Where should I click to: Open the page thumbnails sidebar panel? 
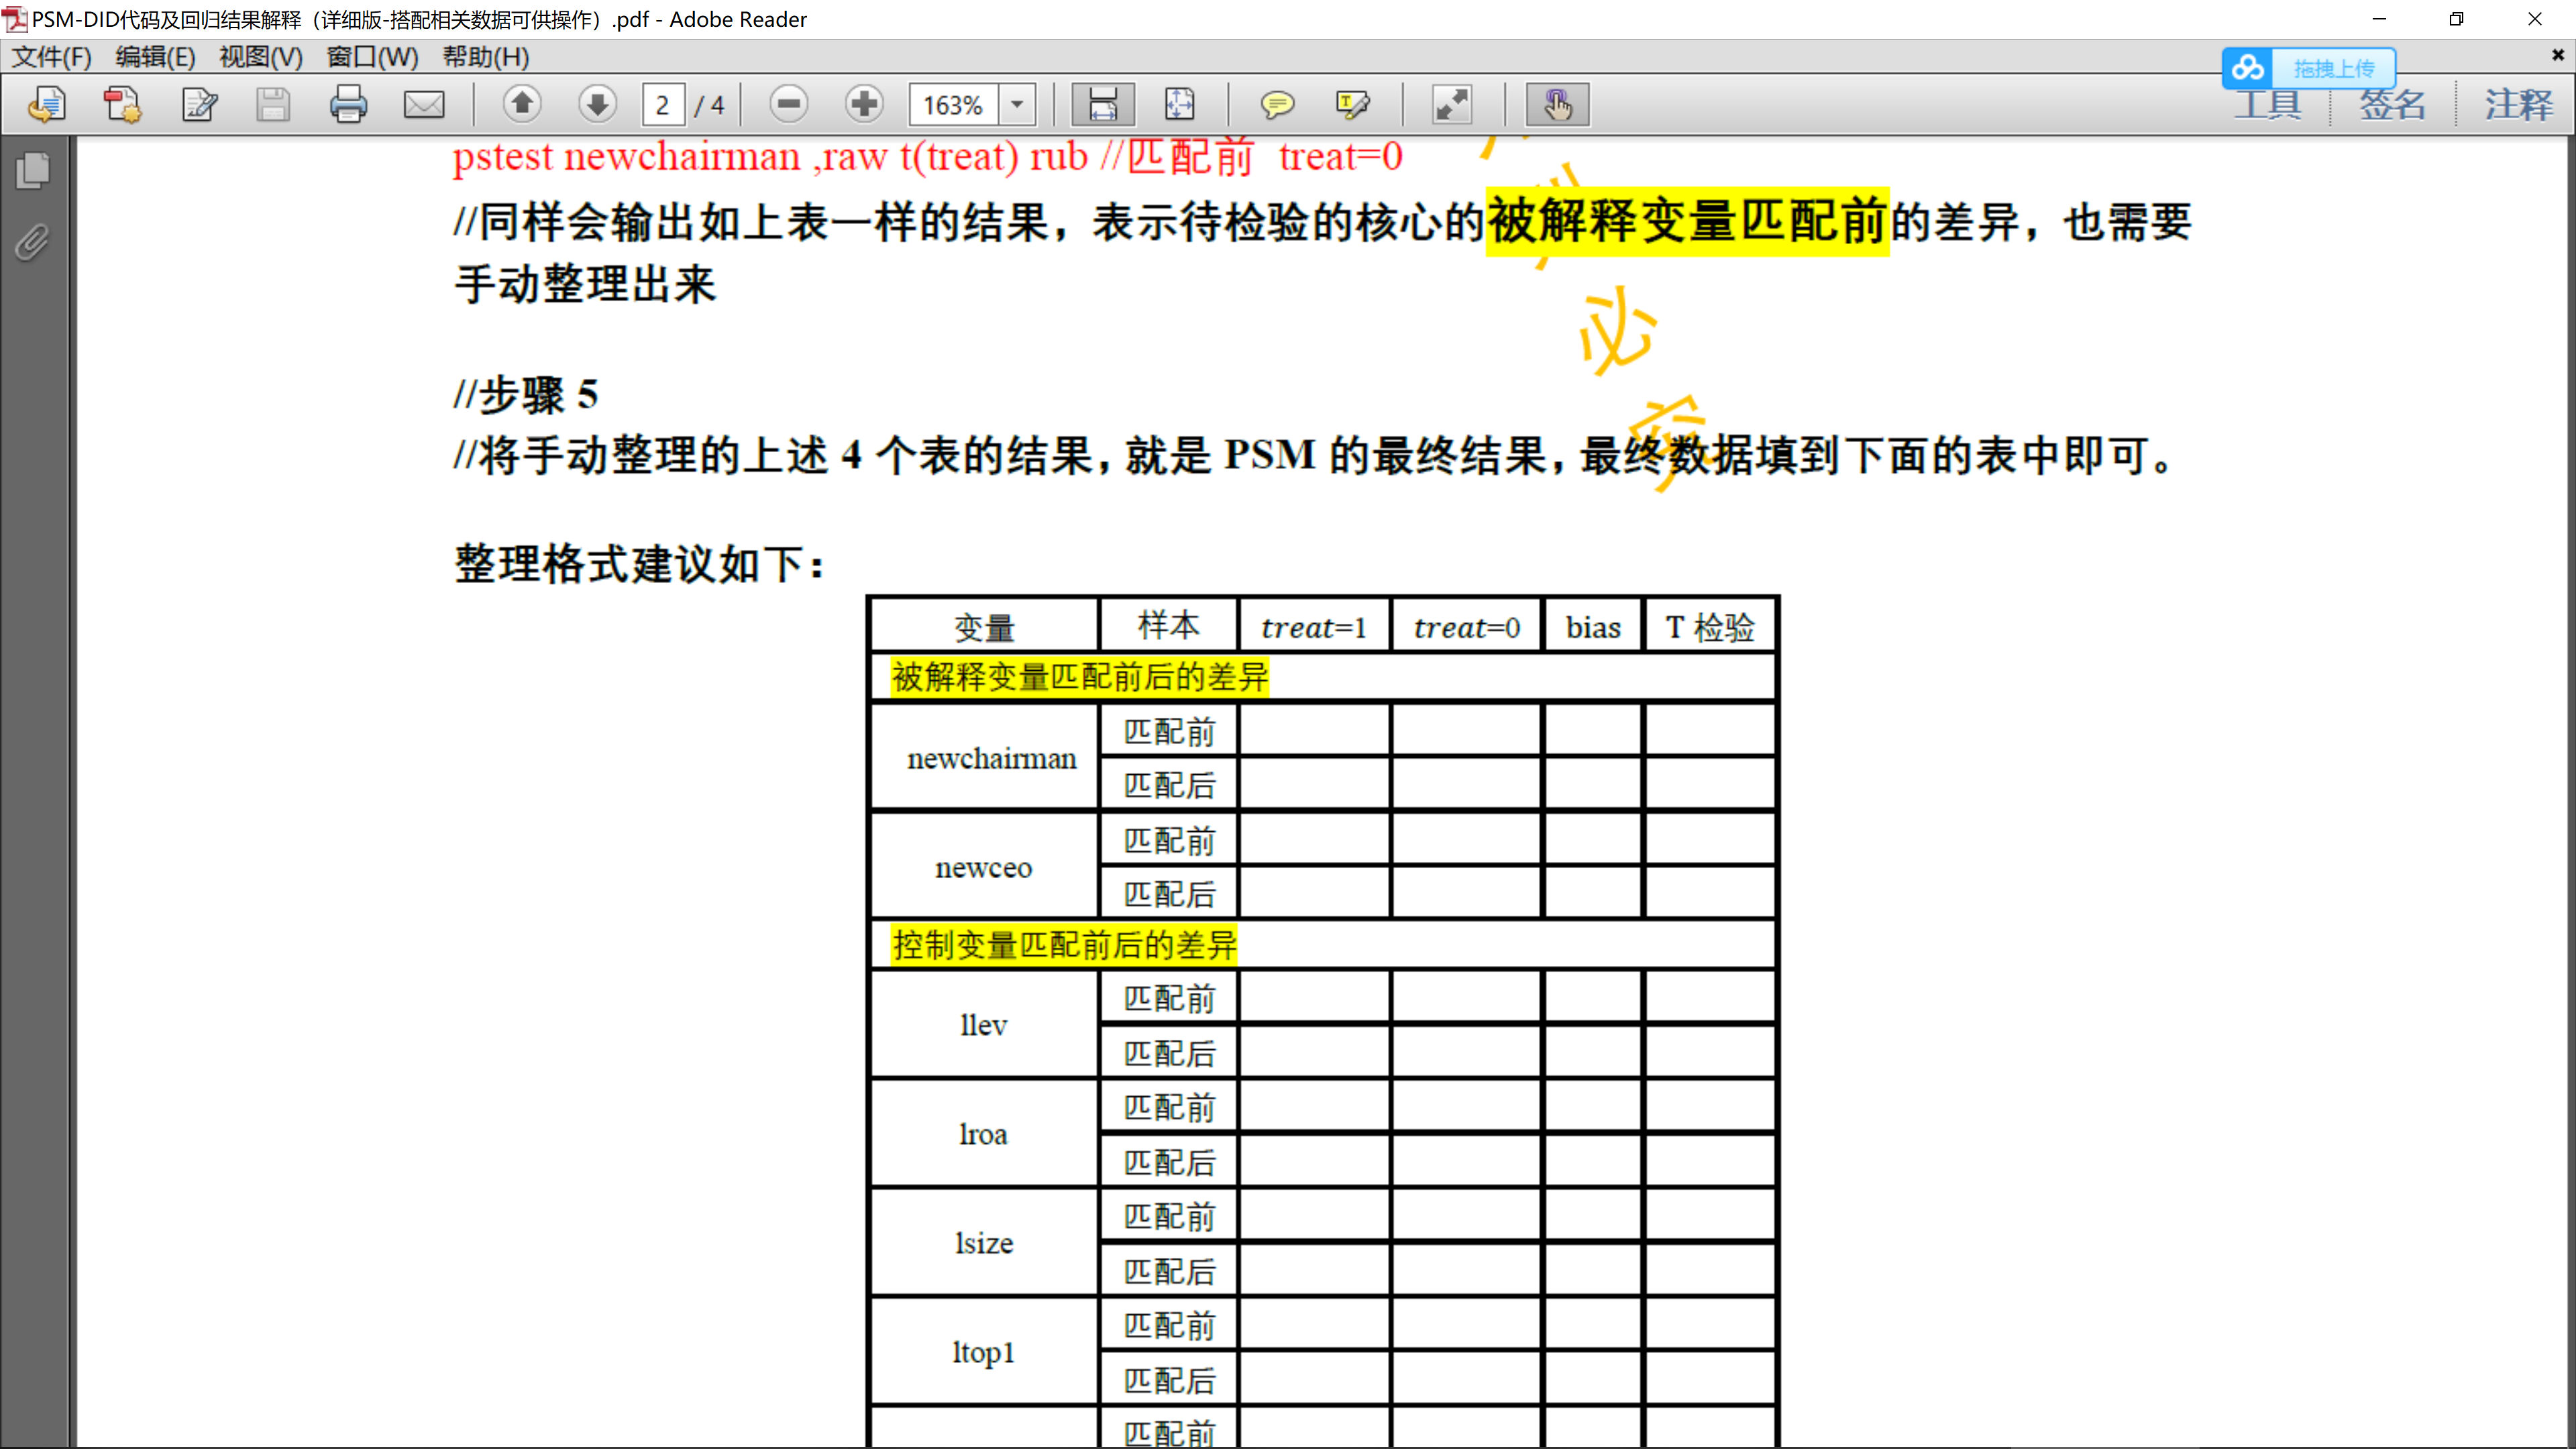(33, 170)
